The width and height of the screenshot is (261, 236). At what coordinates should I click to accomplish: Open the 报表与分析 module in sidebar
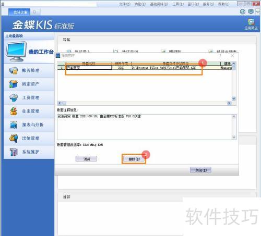point(29,125)
